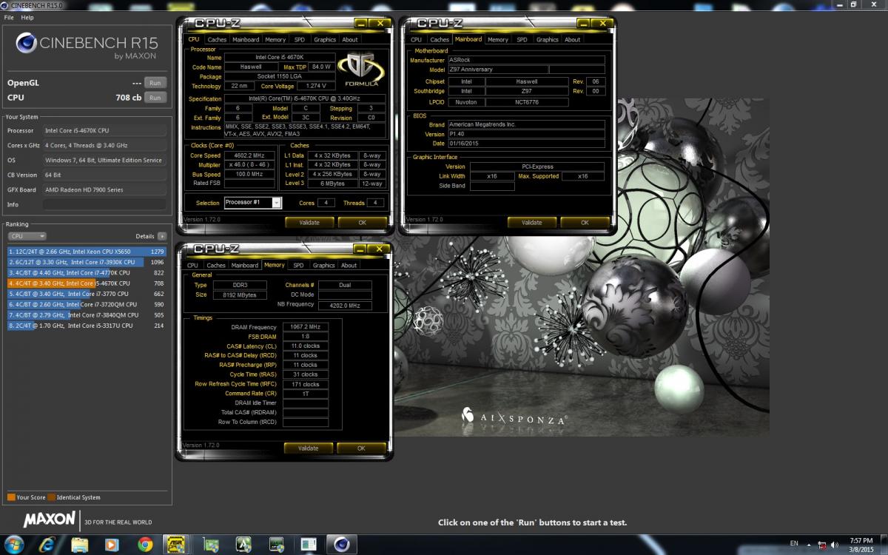Click the A-logo utility icon in taskbar
This screenshot has height=555, width=888.
pyautogui.click(x=243, y=545)
